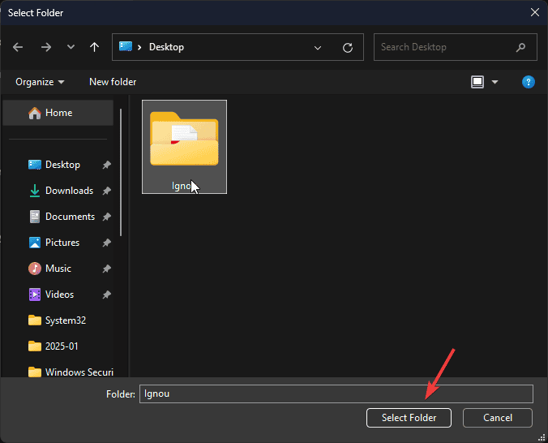The image size is (548, 443).
Task: Click the search magnifier icon
Action: click(520, 47)
